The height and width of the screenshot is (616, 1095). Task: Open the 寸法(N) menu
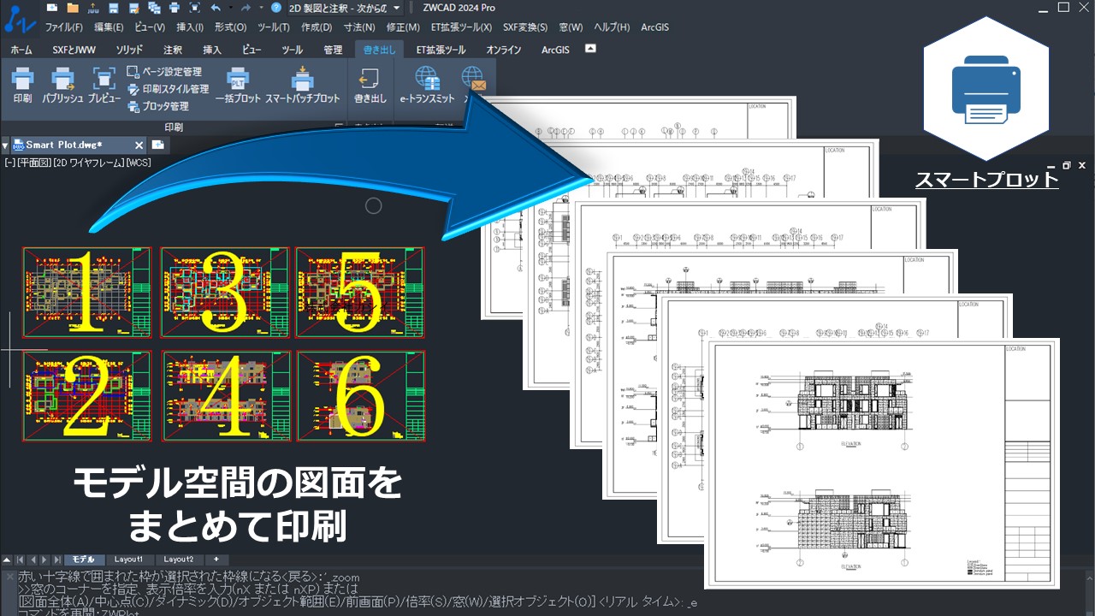click(x=359, y=27)
